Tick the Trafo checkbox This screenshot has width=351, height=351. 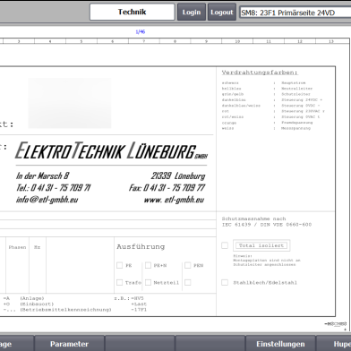pos(120,282)
